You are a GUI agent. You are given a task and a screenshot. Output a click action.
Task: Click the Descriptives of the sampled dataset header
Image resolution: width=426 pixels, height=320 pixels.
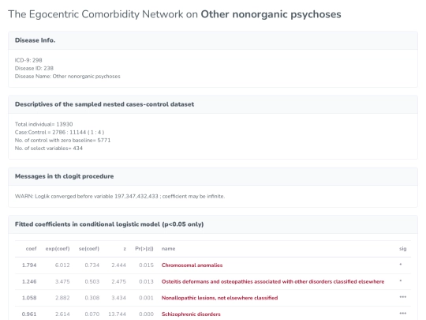[x=213, y=104]
